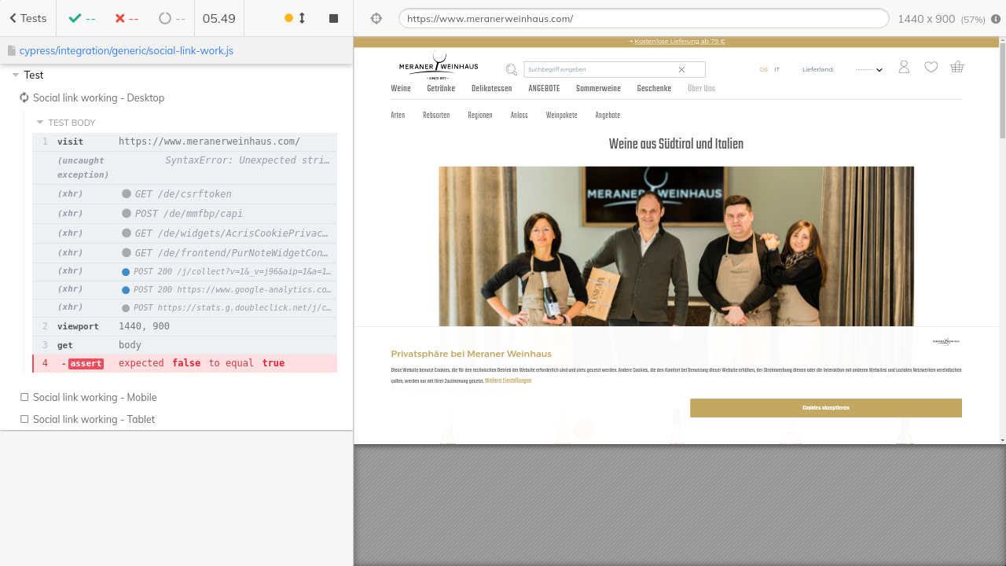
Task: Open the Sommerweine menu item
Action: point(598,89)
